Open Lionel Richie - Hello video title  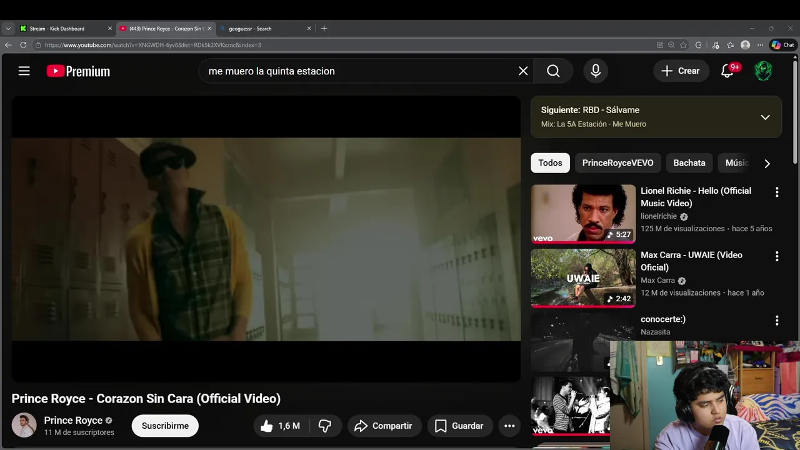point(696,197)
